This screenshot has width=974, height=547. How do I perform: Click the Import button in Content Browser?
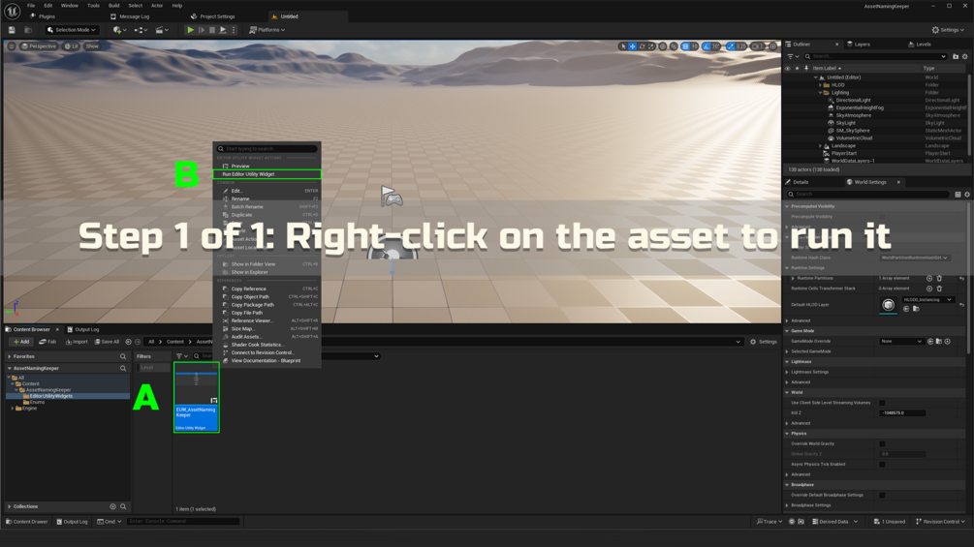click(x=77, y=342)
